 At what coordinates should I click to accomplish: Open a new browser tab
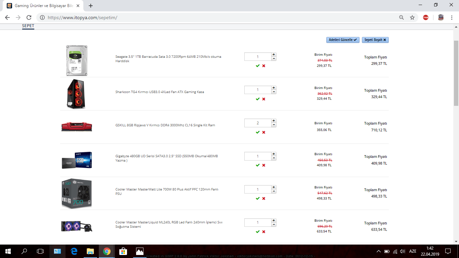pos(91,6)
